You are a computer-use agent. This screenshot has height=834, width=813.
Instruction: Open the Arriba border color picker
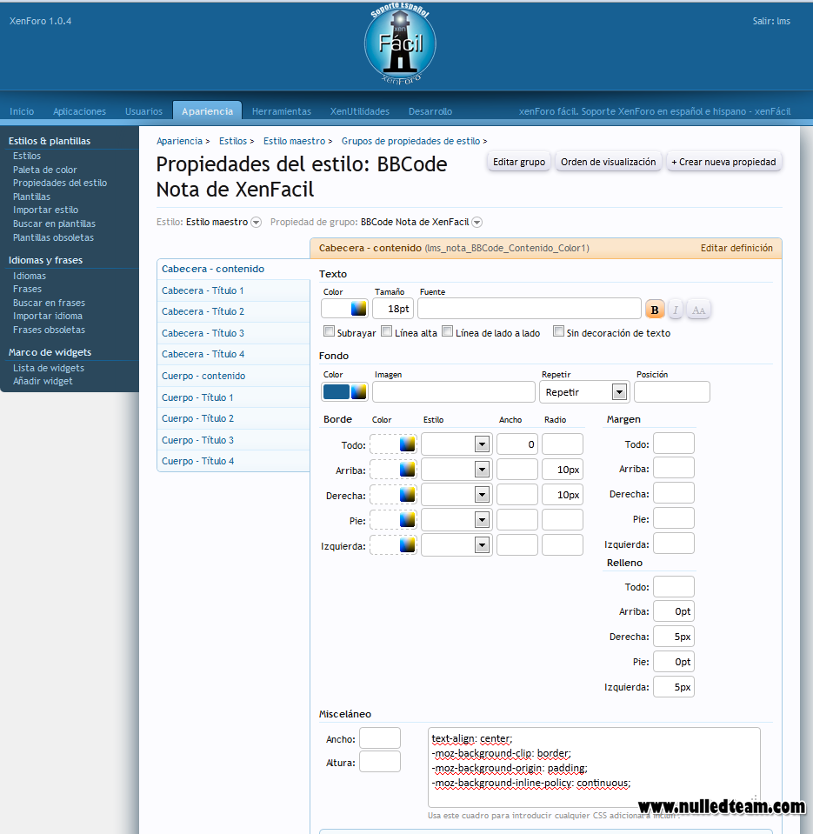407,469
